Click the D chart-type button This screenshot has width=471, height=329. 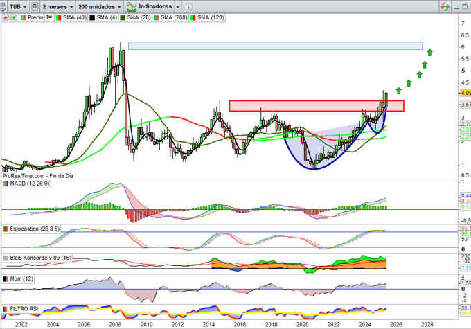coord(35,6)
